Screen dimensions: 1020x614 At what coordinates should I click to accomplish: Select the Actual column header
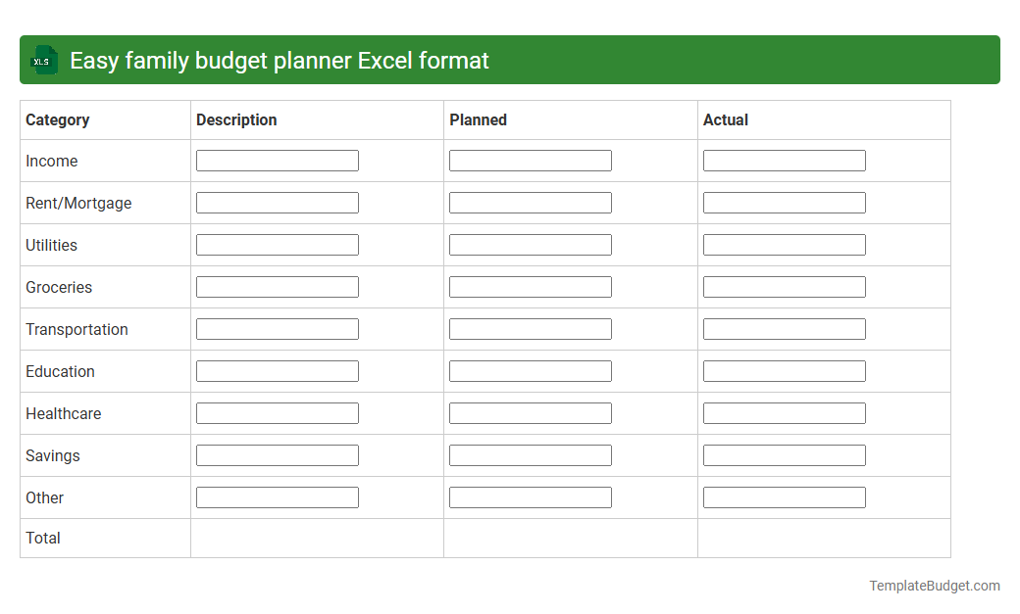726,119
